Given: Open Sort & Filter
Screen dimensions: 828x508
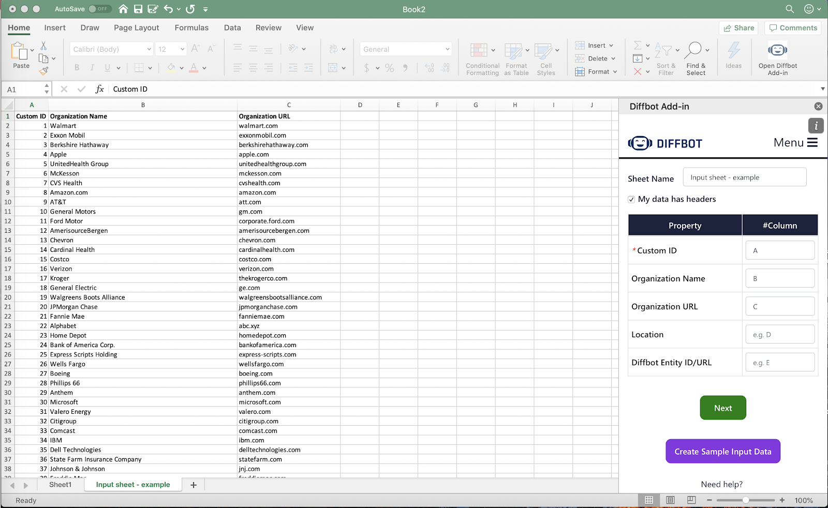Looking at the screenshot, I should [666, 59].
